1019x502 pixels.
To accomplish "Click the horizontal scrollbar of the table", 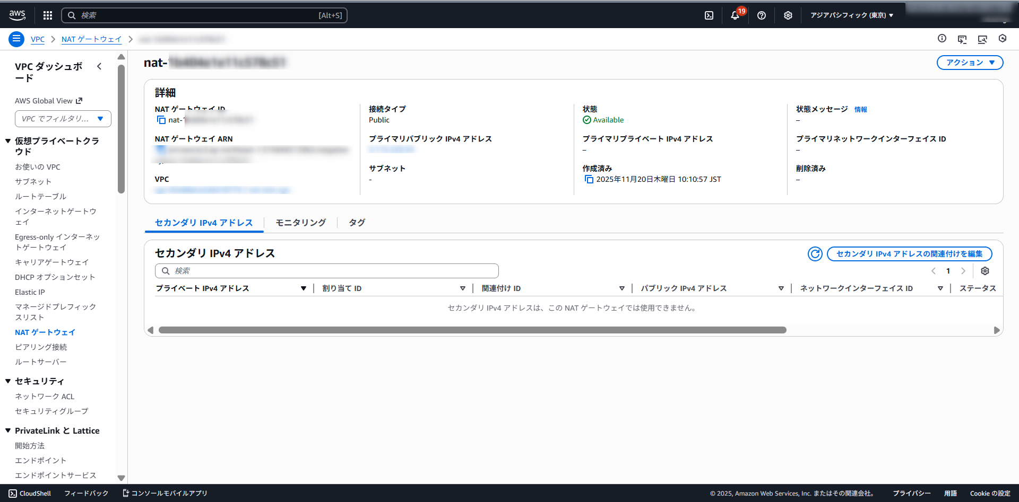I will coord(472,330).
